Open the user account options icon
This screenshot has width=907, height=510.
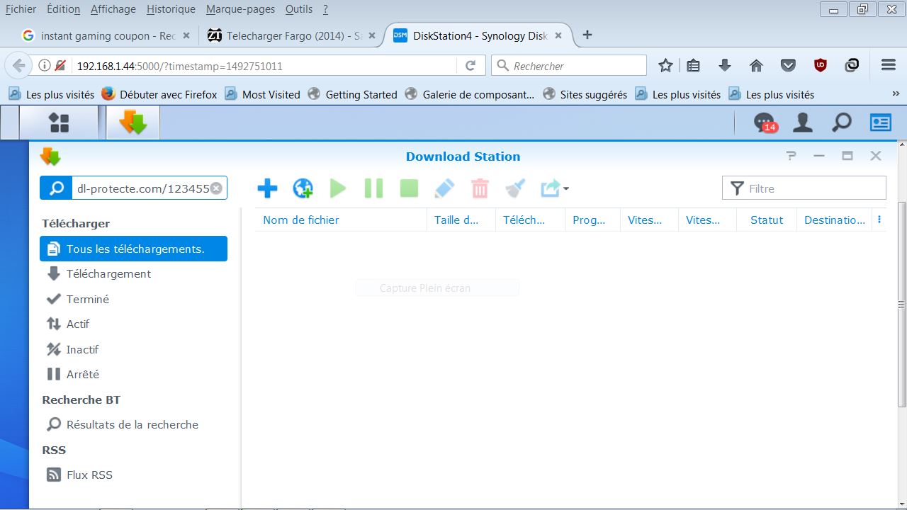802,123
